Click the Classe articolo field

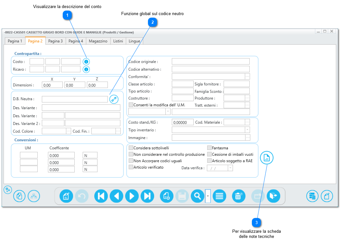183,84
